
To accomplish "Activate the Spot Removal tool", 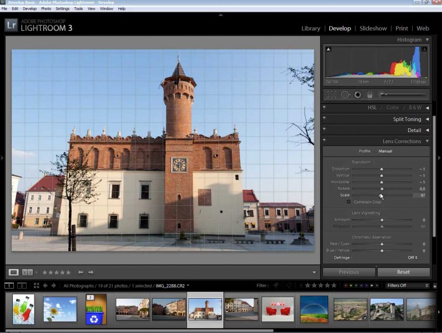I will pos(345,95).
